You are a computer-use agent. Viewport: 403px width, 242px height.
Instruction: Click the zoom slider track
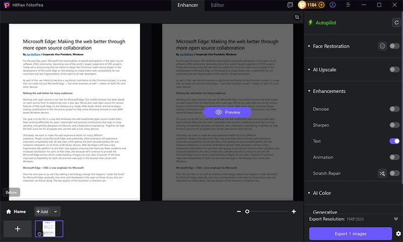tap(266, 211)
